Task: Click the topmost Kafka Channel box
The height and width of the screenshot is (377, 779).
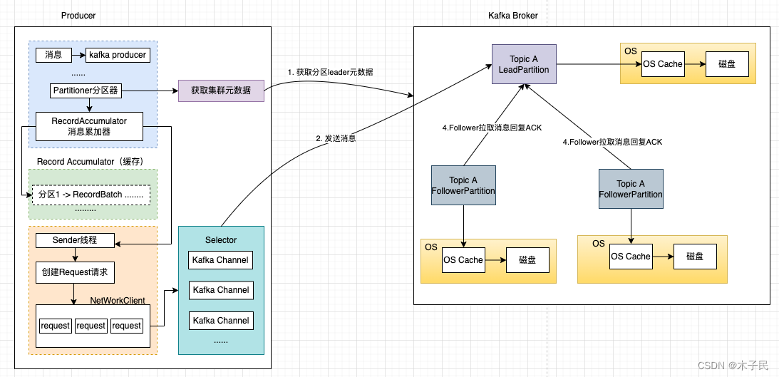Action: [221, 260]
